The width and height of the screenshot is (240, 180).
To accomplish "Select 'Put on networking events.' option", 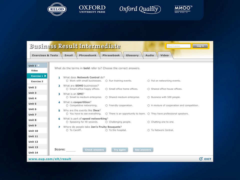I will pyautogui.click(x=148, y=81).
